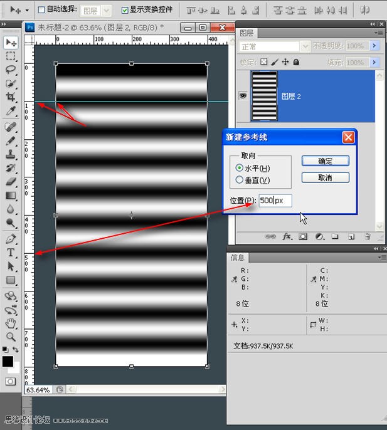Select the Clone Stamp tool
Viewport: 387px width, 430px height.
pos(11,154)
